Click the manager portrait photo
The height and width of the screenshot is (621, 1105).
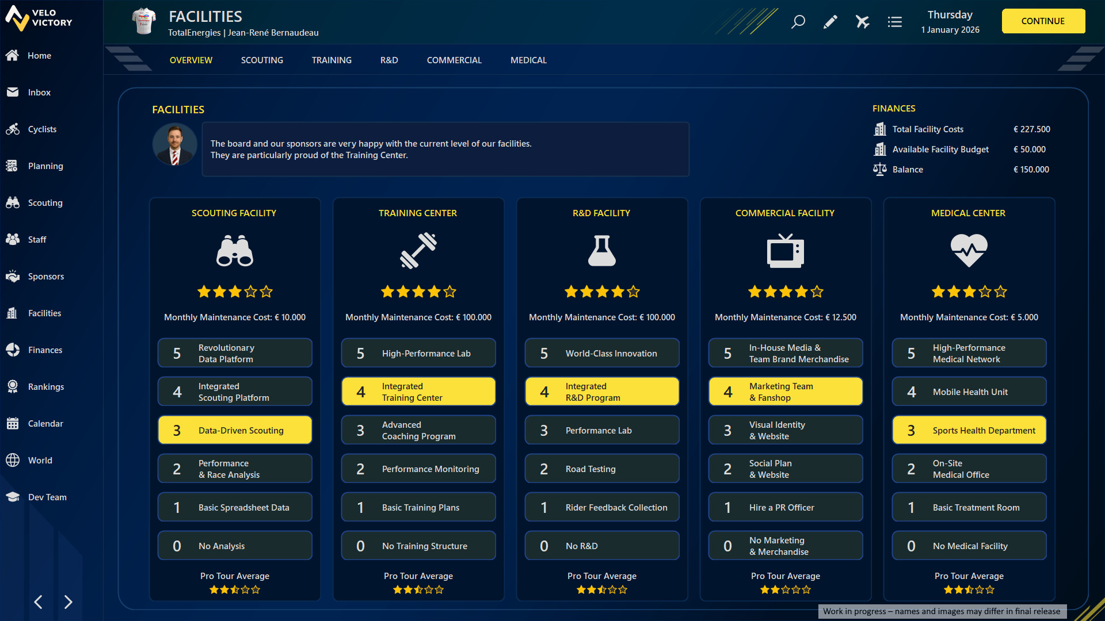pos(174,144)
